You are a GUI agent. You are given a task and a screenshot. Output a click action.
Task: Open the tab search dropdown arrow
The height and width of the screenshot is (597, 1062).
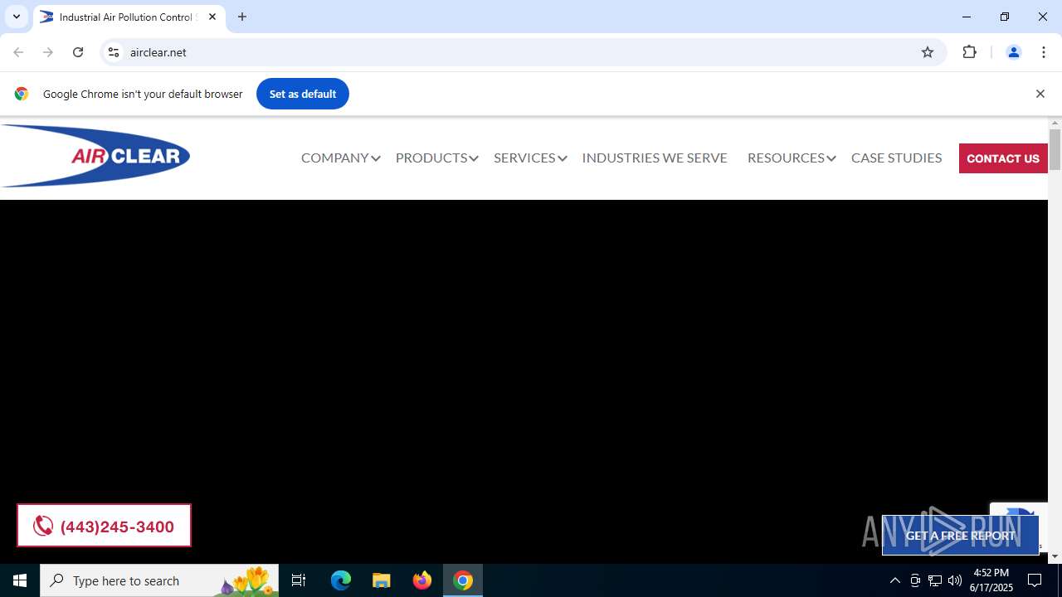click(x=16, y=17)
